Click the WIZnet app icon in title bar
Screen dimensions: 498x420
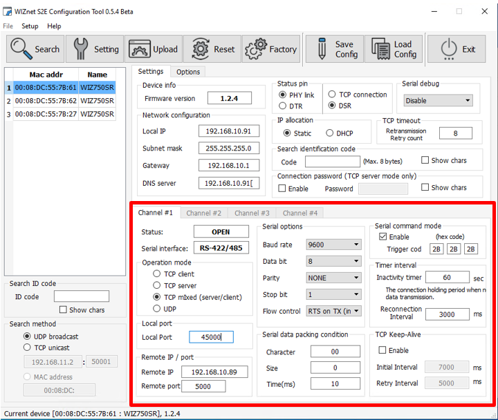click(8, 12)
